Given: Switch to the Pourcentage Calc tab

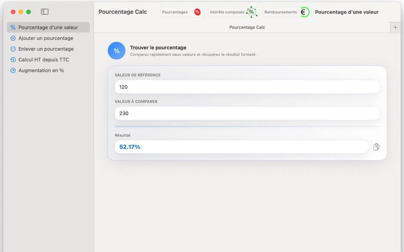Looking at the screenshot, I should coord(248,27).
